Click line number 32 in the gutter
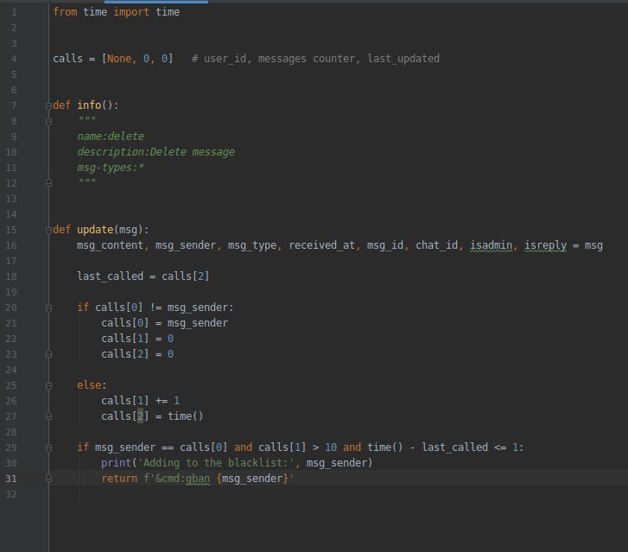The image size is (628, 552). (x=11, y=494)
